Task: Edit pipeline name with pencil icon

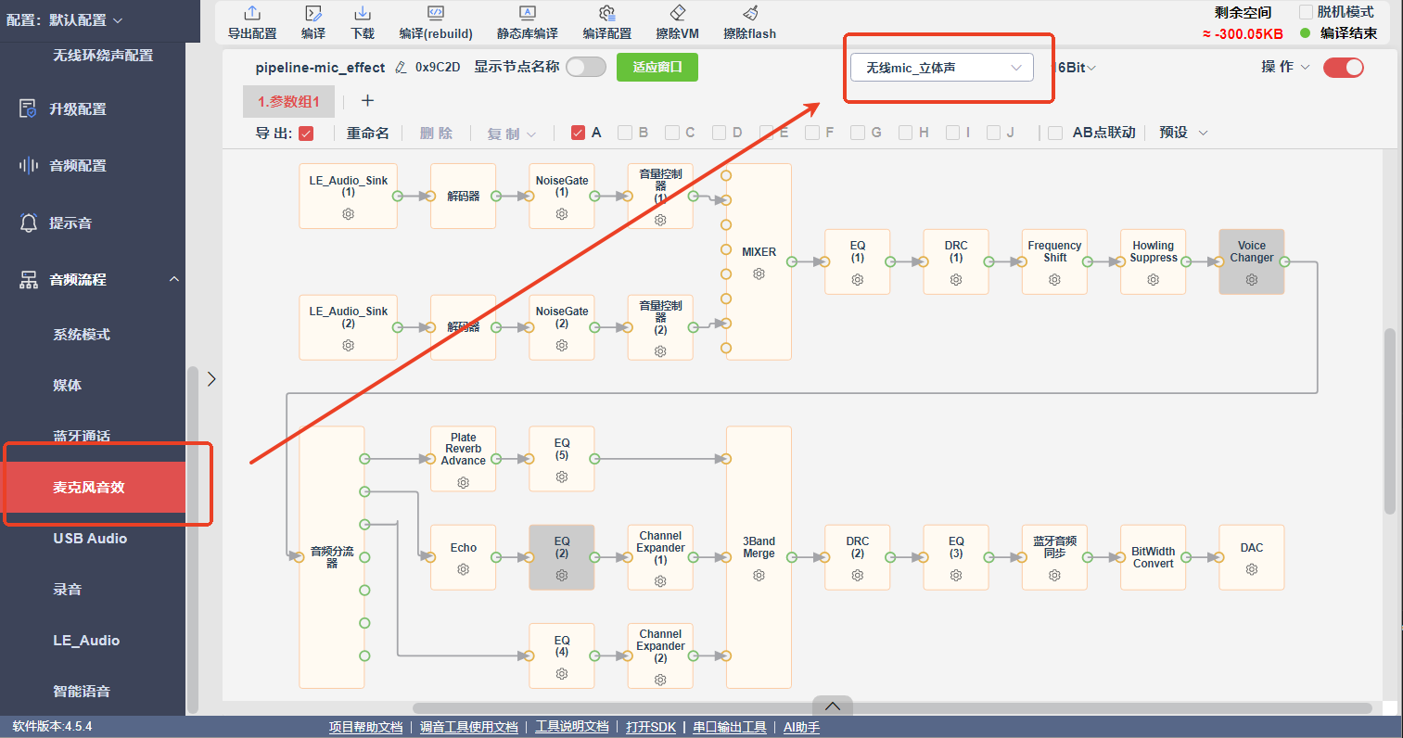Action: click(402, 68)
